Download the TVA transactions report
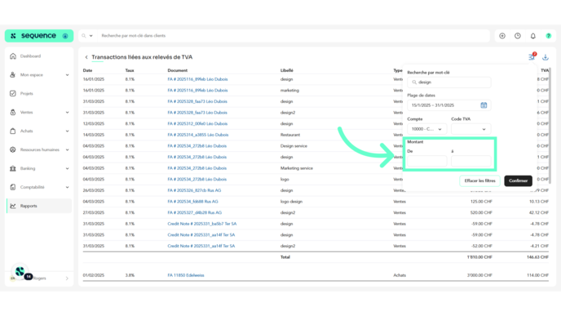Image resolution: width=561 pixels, height=316 pixels. tap(546, 57)
